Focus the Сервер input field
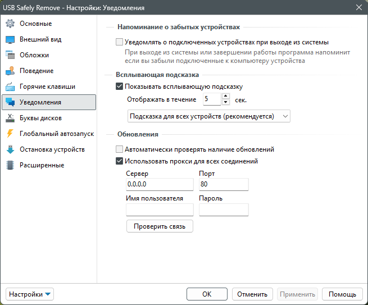The height and width of the screenshot is (305, 368). point(160,184)
